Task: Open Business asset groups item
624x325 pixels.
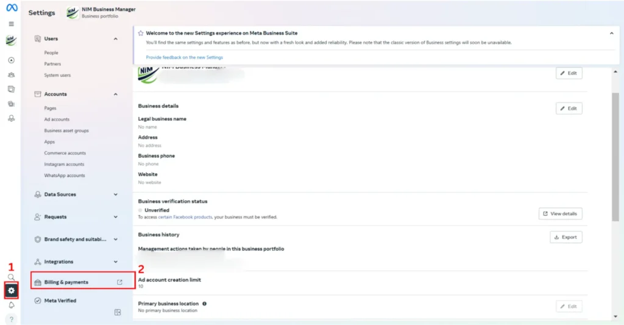Action: pos(66,130)
